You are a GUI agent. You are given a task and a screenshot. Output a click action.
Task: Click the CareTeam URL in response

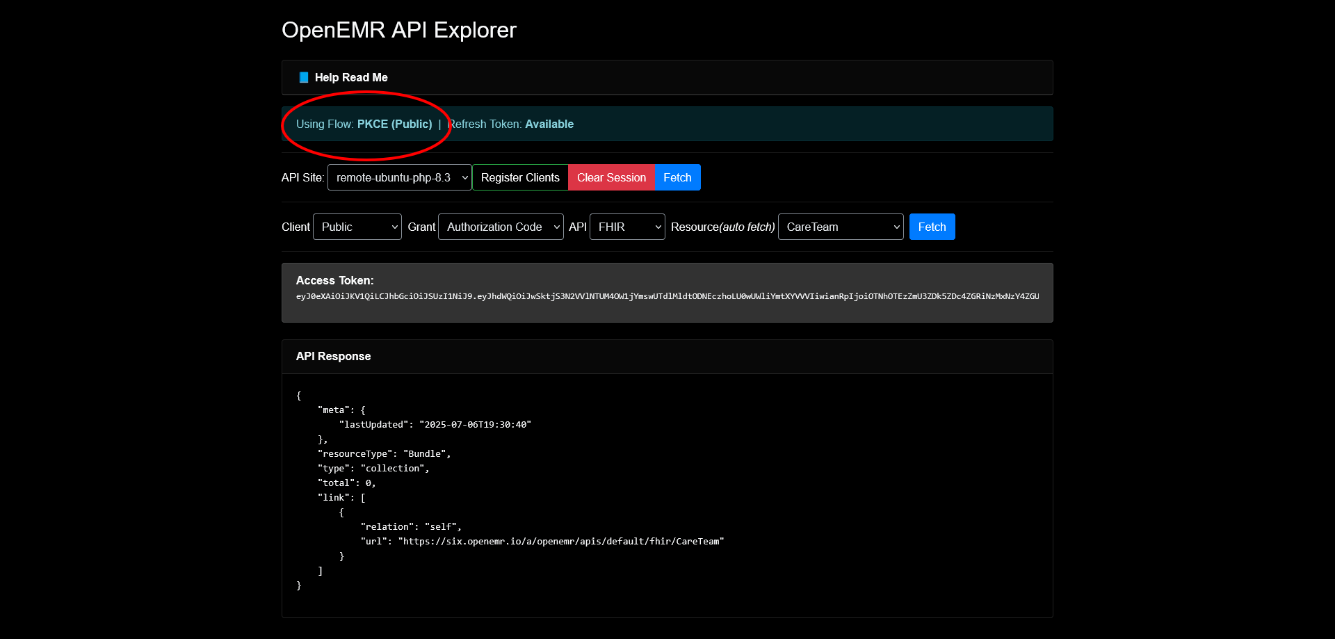click(x=561, y=541)
